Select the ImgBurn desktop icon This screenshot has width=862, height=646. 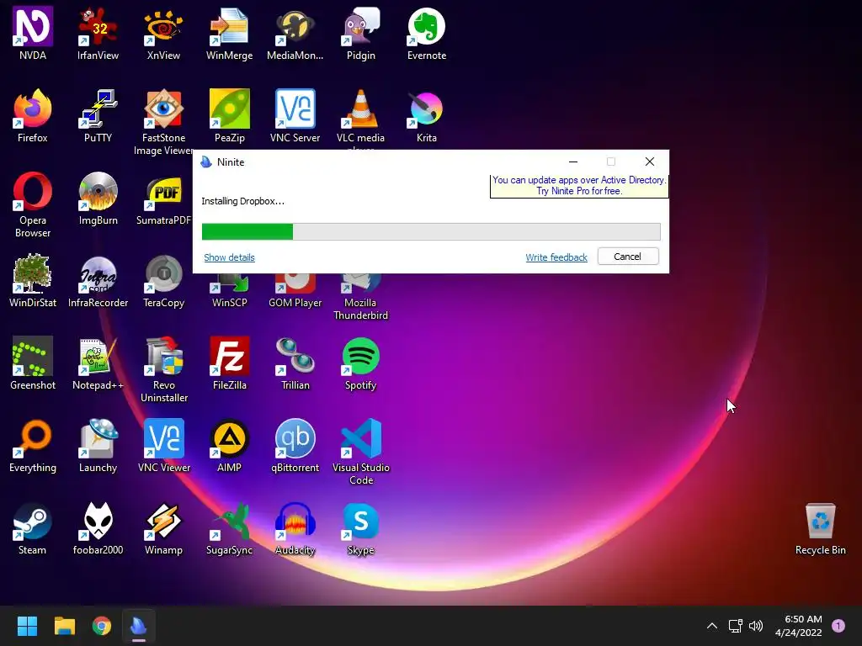(98, 199)
